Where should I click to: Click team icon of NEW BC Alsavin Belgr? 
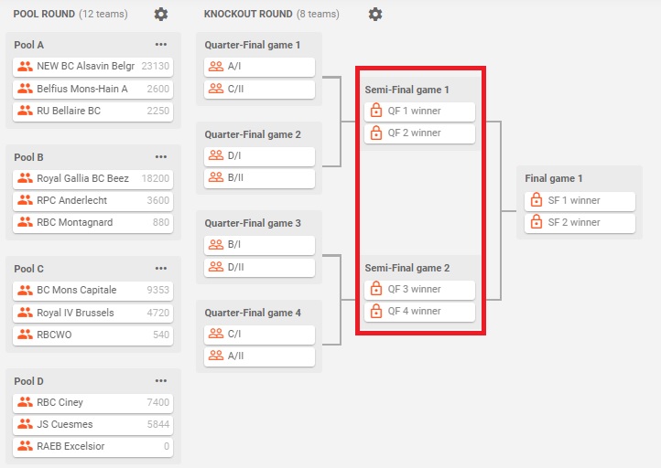tap(25, 66)
